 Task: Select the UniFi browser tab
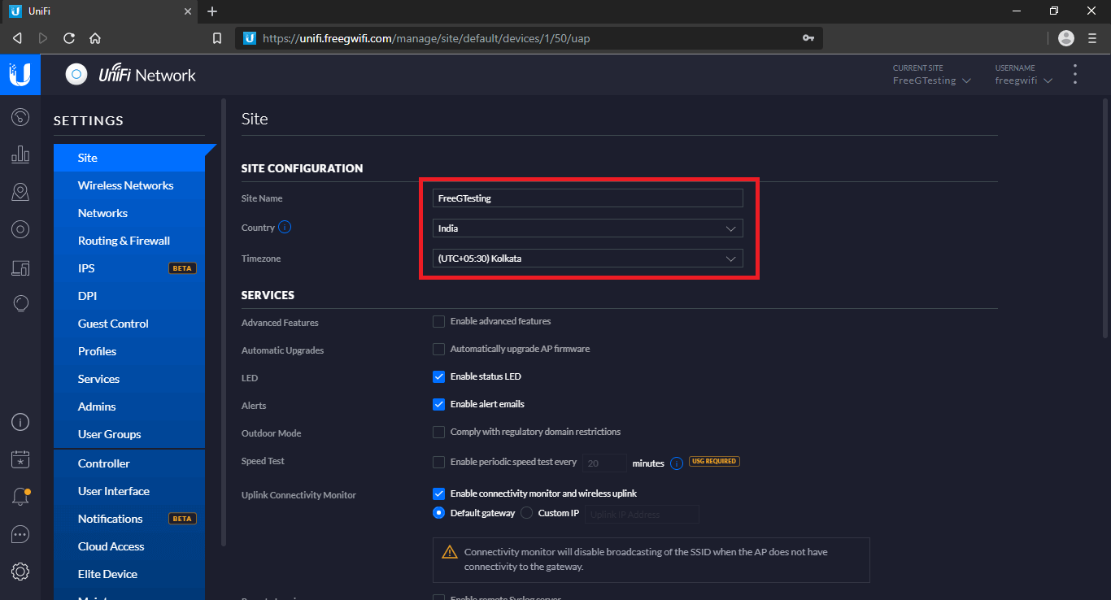pyautogui.click(x=98, y=11)
